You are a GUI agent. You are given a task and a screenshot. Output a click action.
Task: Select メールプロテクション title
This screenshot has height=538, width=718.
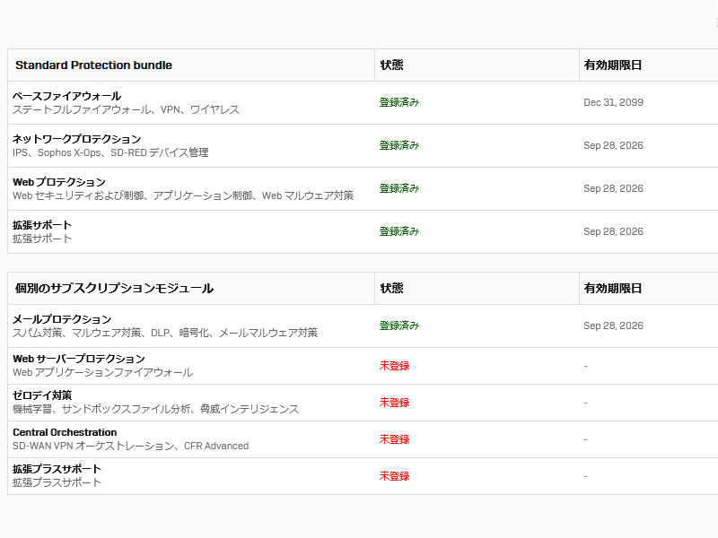pos(62,319)
